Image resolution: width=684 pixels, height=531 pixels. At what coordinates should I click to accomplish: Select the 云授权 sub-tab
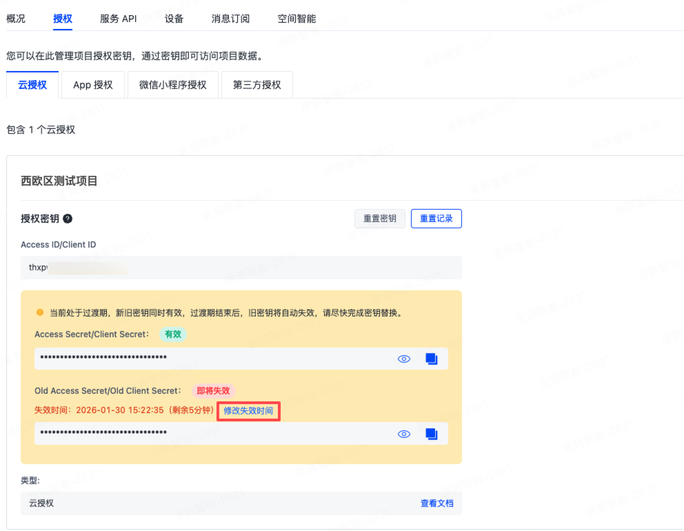(x=32, y=84)
